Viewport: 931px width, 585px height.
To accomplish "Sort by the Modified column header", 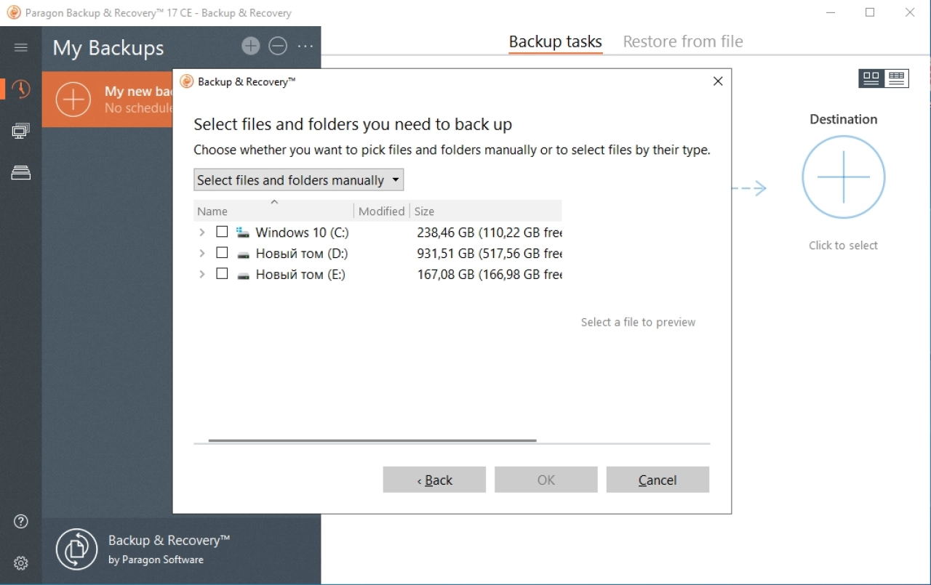I will (x=382, y=211).
